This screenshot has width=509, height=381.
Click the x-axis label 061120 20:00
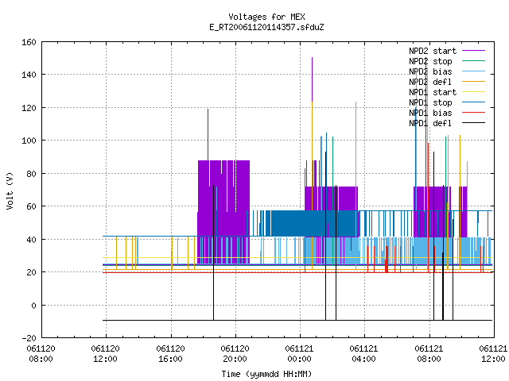click(x=235, y=354)
